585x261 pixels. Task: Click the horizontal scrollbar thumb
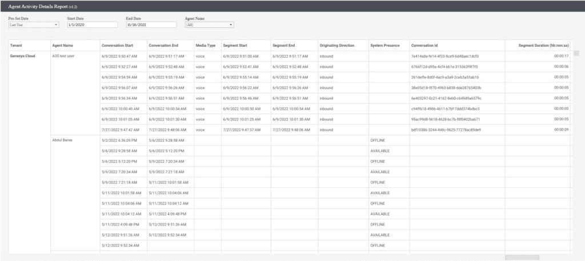click(x=522, y=257)
